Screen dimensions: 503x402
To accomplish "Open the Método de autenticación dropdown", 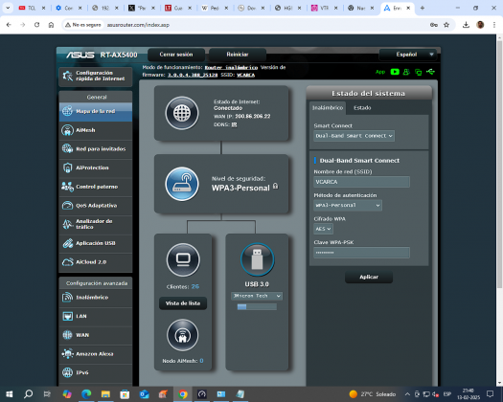I will coord(348,205).
